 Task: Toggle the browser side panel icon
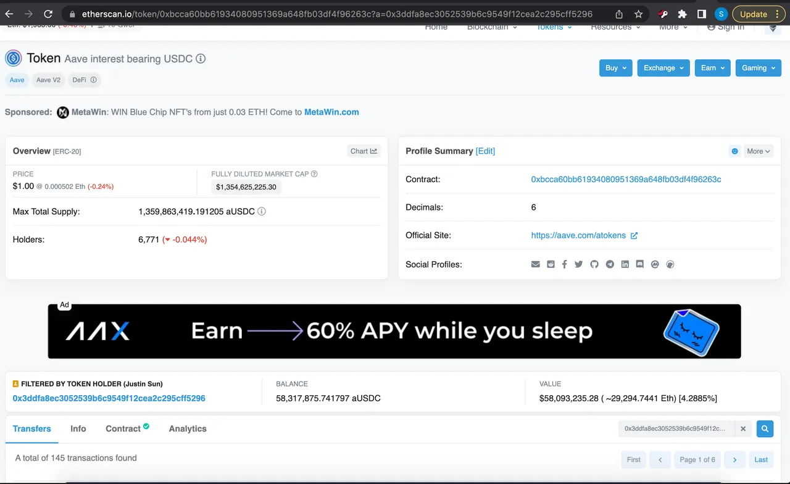702,14
